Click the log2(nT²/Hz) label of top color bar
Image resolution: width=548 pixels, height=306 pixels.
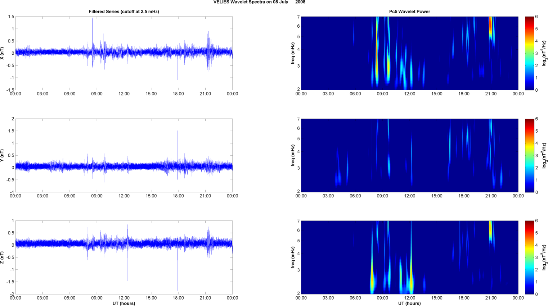tap(544, 53)
